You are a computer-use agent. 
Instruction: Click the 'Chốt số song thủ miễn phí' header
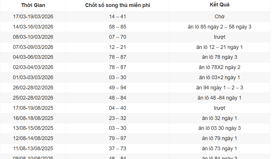click(x=118, y=5)
